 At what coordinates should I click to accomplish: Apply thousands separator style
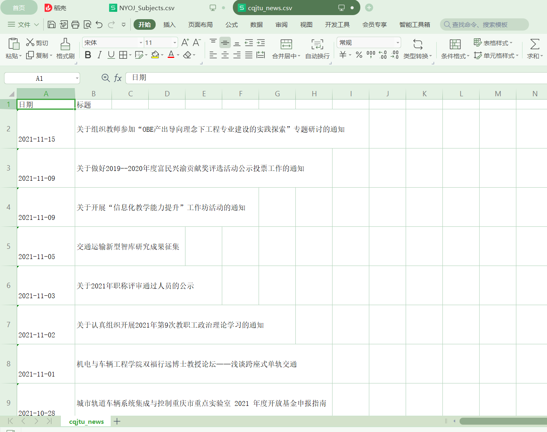(371, 55)
